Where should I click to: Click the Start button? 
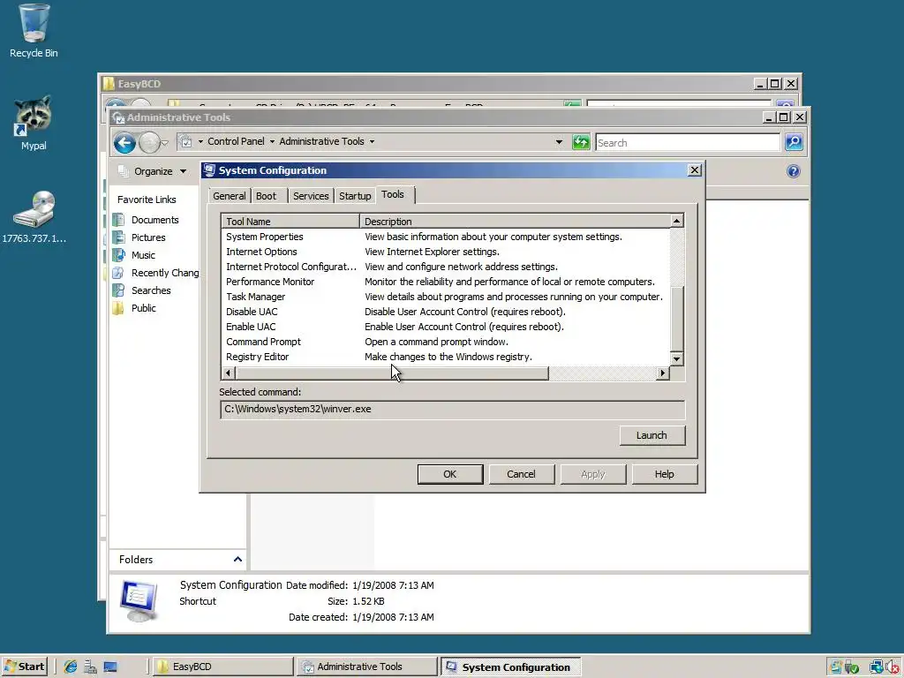point(24,667)
